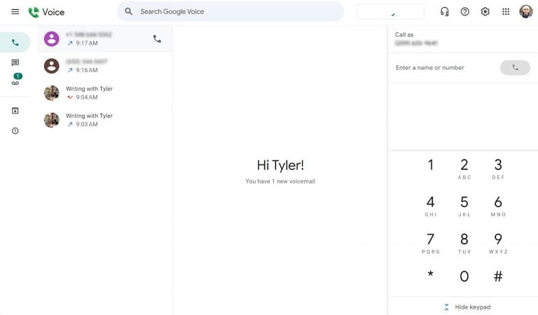The width and height of the screenshot is (538, 315).
Task: Open the main hamburger menu
Action: pyautogui.click(x=15, y=12)
